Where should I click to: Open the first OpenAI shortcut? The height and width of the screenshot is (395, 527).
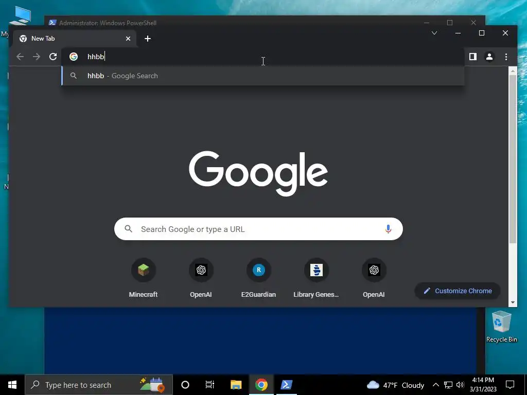pyautogui.click(x=201, y=278)
